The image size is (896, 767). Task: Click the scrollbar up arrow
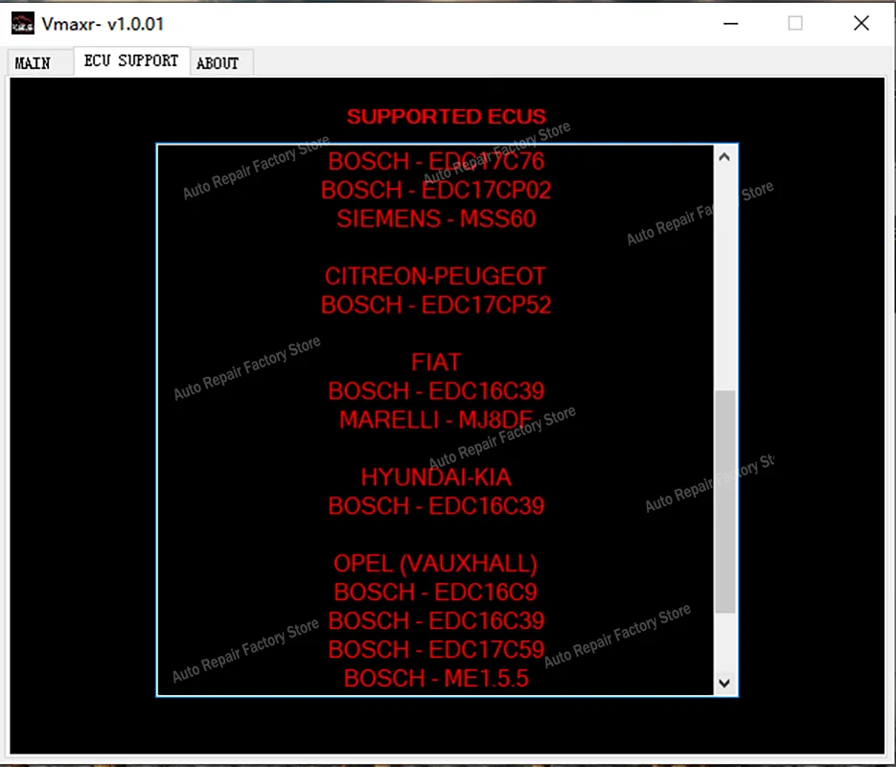coord(724,157)
